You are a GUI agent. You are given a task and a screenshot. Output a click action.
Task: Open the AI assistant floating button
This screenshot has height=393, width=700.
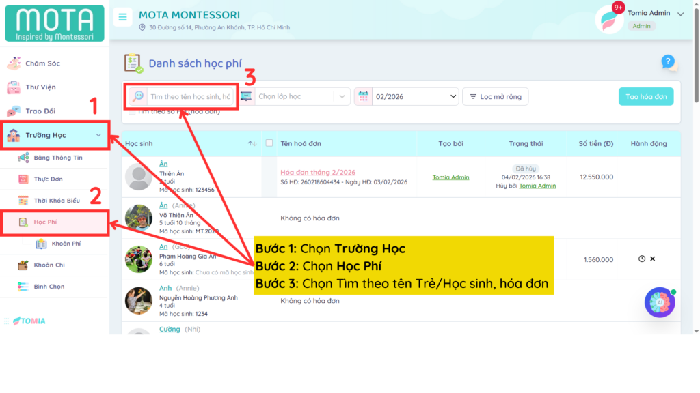pyautogui.click(x=660, y=302)
